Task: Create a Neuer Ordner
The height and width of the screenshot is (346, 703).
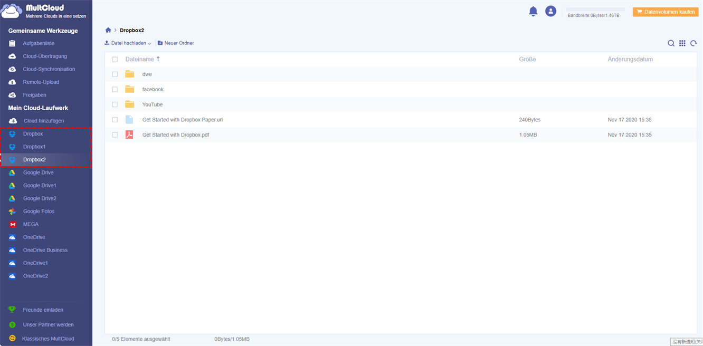Action: [x=176, y=43]
